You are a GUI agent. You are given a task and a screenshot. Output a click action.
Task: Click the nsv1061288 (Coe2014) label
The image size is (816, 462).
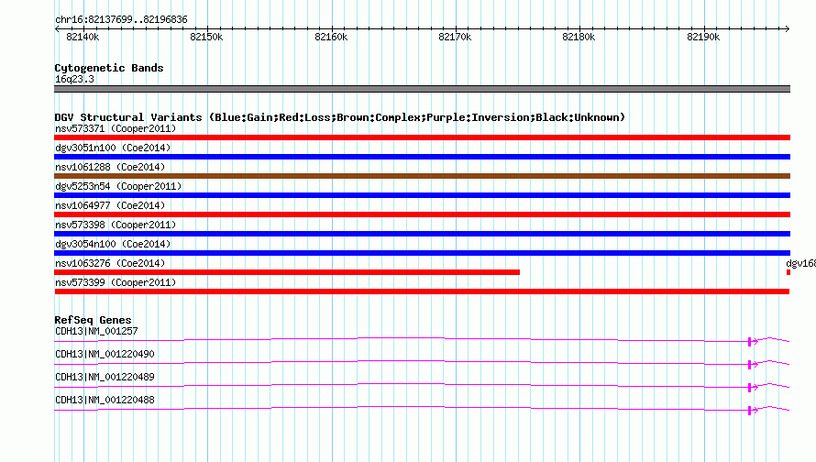(110, 167)
